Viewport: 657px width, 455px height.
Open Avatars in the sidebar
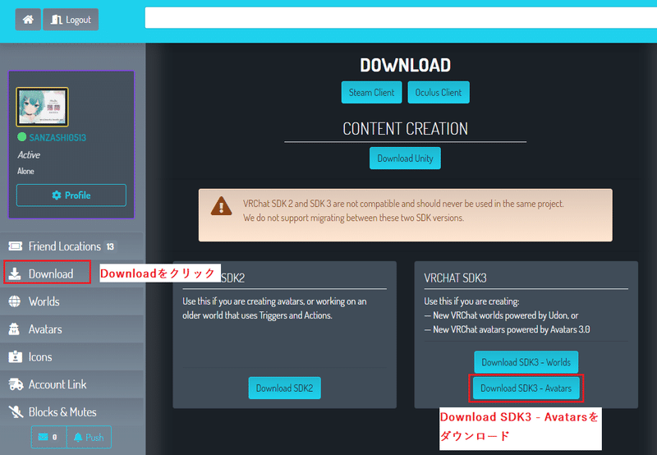71,329
